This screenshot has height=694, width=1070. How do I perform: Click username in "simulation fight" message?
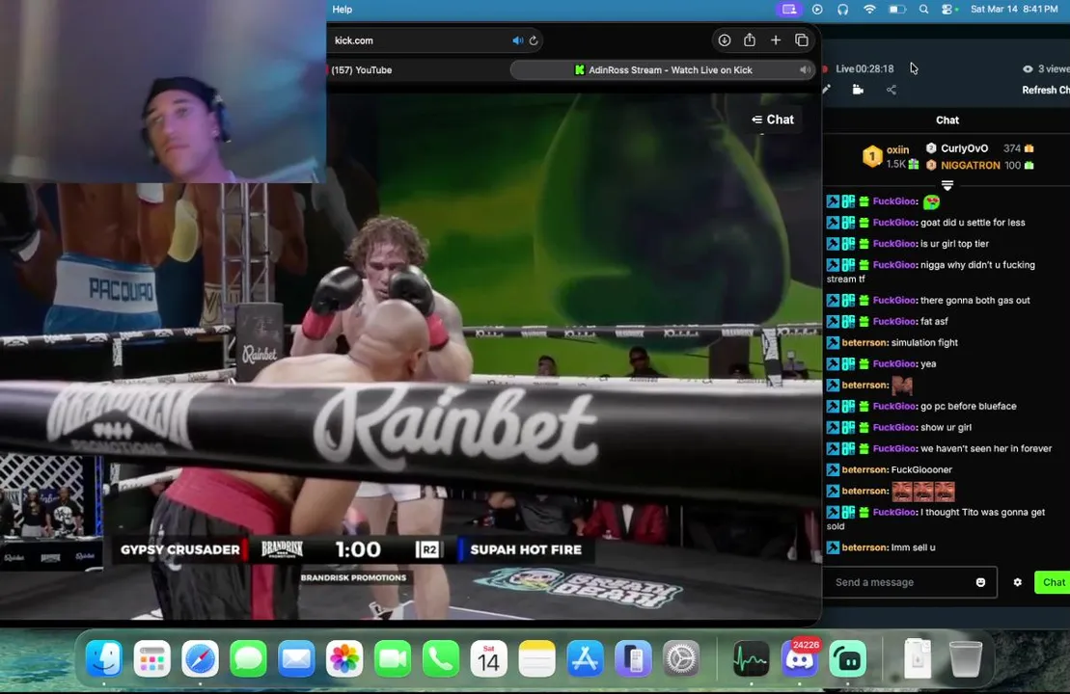864,342
